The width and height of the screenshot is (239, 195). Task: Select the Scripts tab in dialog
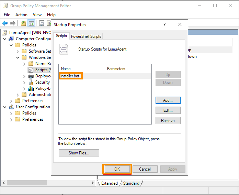[x=61, y=36]
